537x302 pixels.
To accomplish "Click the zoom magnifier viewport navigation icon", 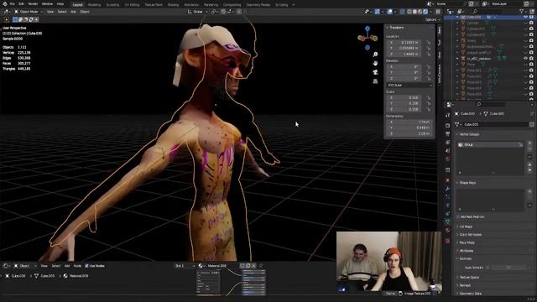I will click(x=375, y=55).
